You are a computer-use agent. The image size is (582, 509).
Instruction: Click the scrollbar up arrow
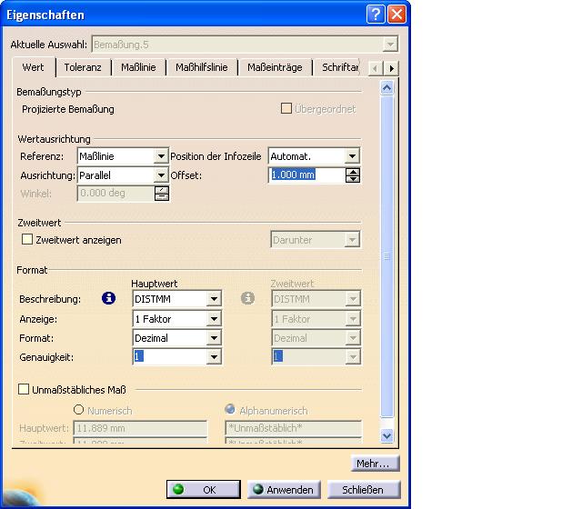click(386, 88)
